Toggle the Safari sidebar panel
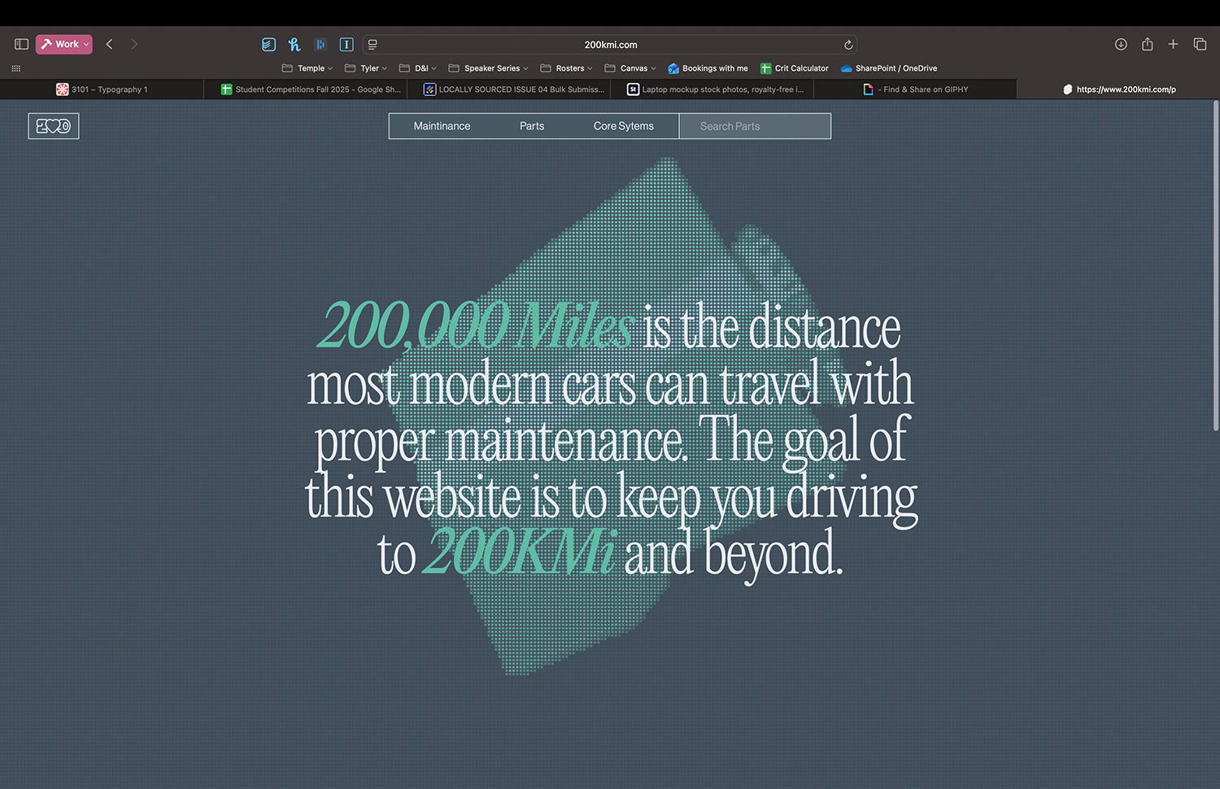The height and width of the screenshot is (789, 1220). (22, 44)
